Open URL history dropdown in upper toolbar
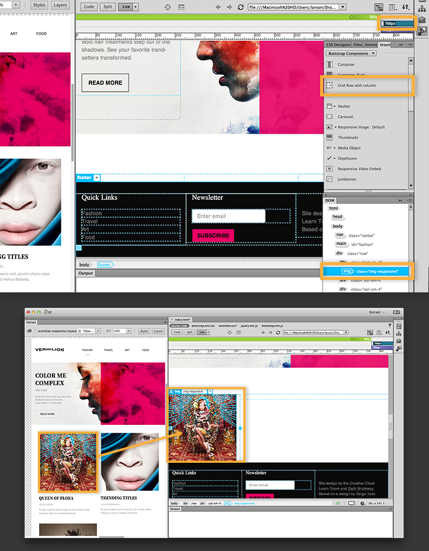The height and width of the screenshot is (551, 429). tap(343, 7)
